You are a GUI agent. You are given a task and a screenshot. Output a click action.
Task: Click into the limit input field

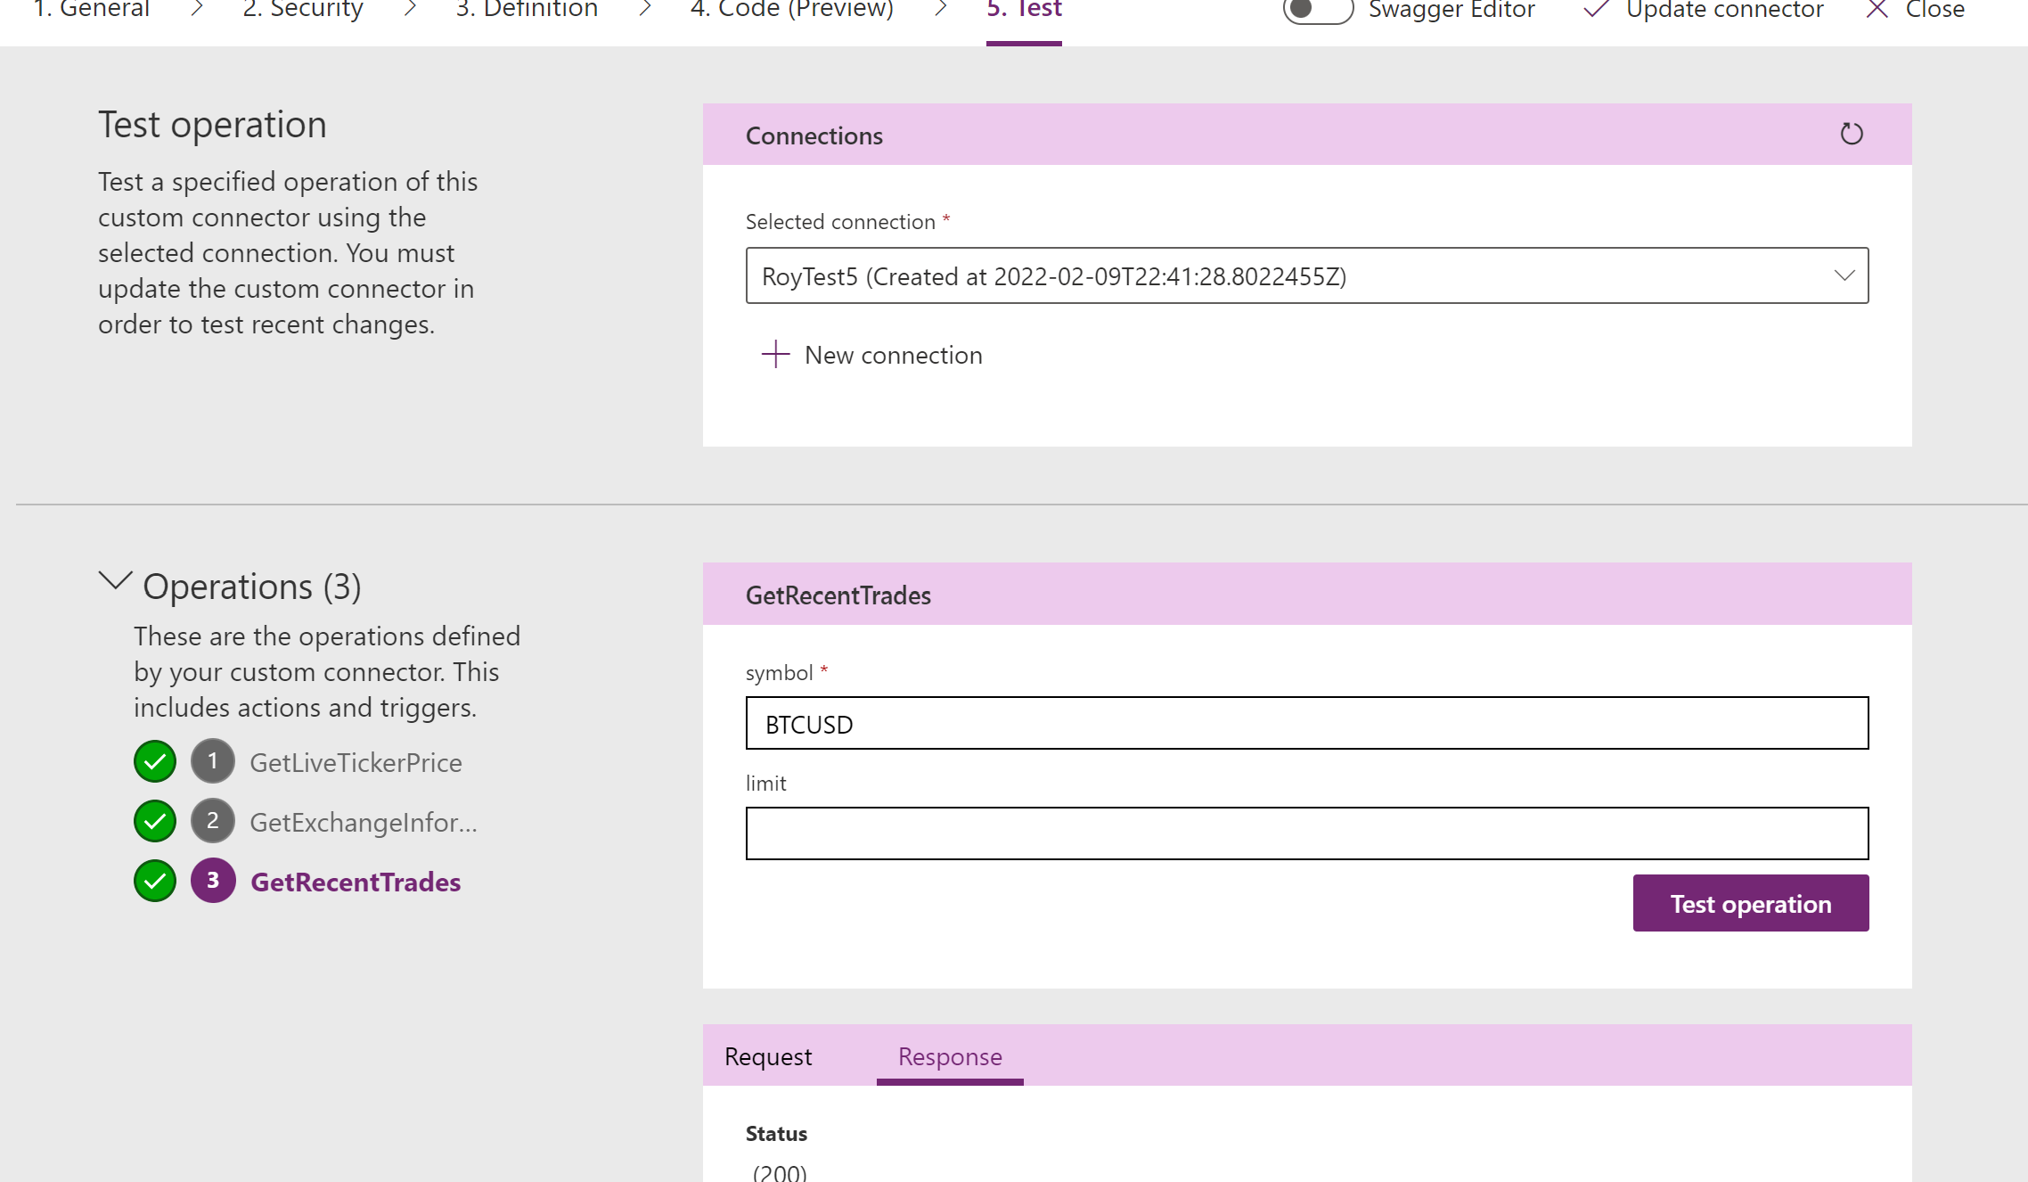click(x=1306, y=833)
